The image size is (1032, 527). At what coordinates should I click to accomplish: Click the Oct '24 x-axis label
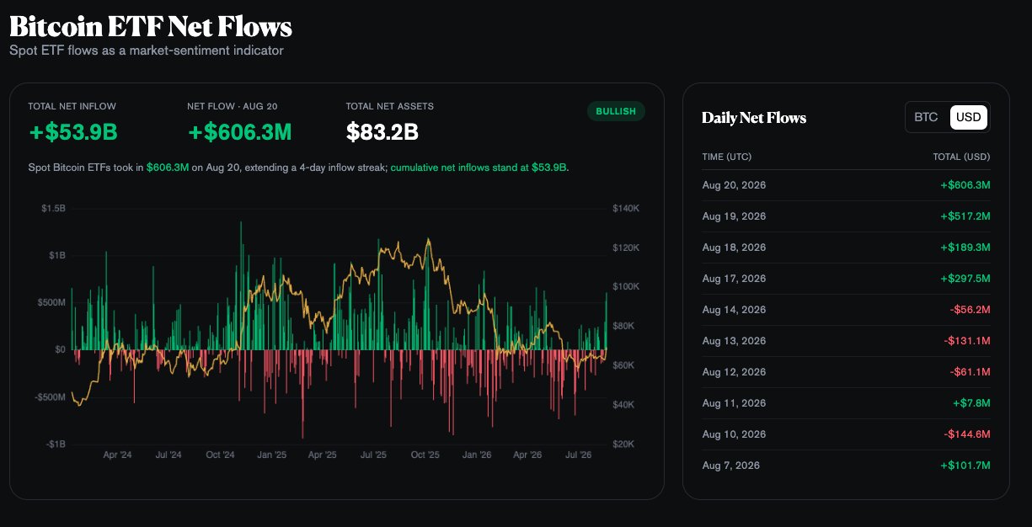point(220,455)
